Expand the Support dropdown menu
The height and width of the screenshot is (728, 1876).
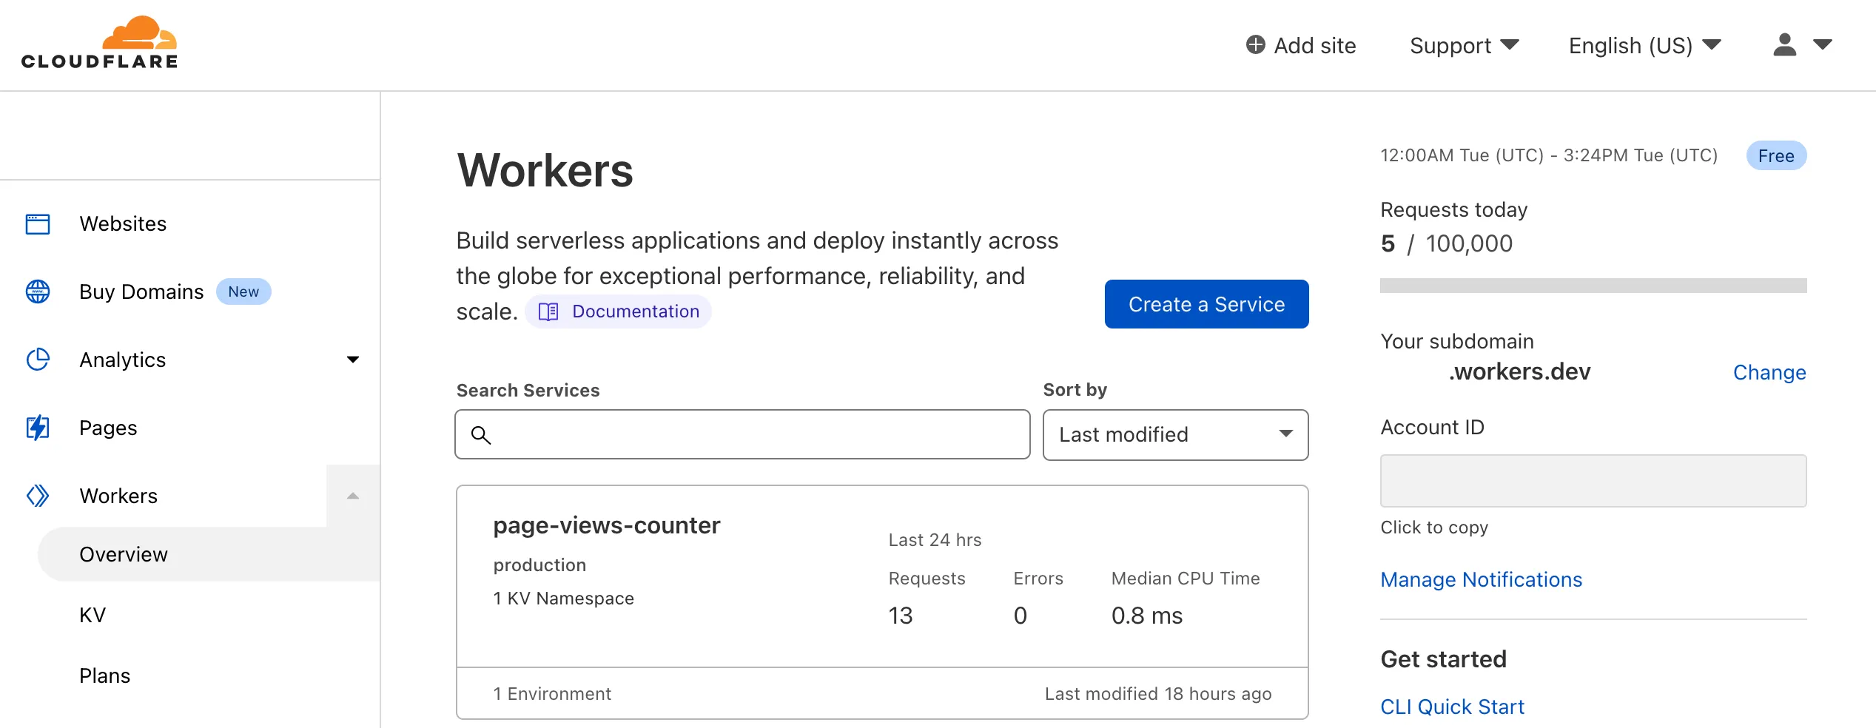(x=1464, y=46)
